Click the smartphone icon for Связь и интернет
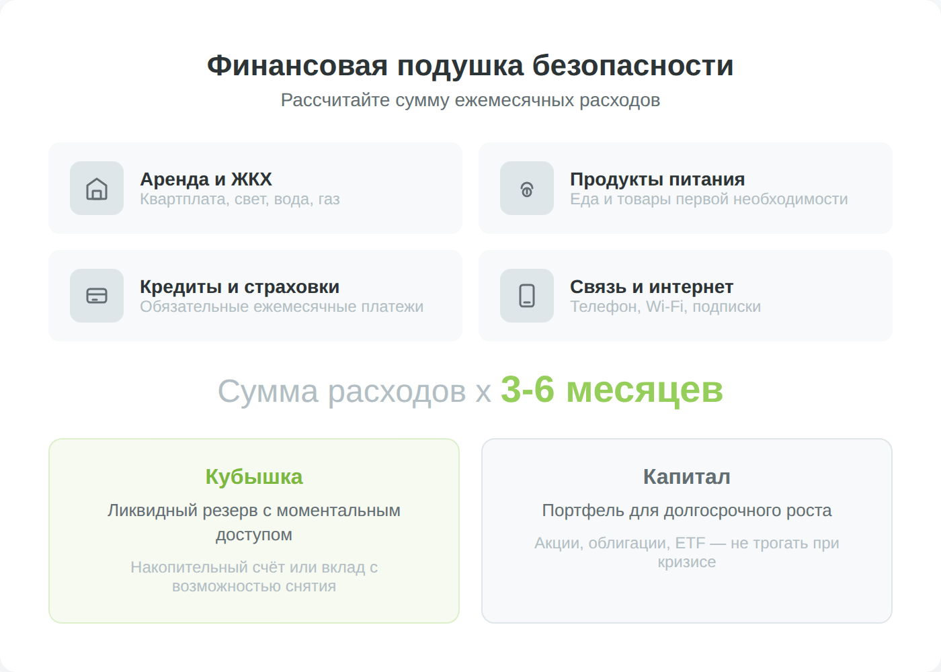The height and width of the screenshot is (672, 941). click(527, 296)
